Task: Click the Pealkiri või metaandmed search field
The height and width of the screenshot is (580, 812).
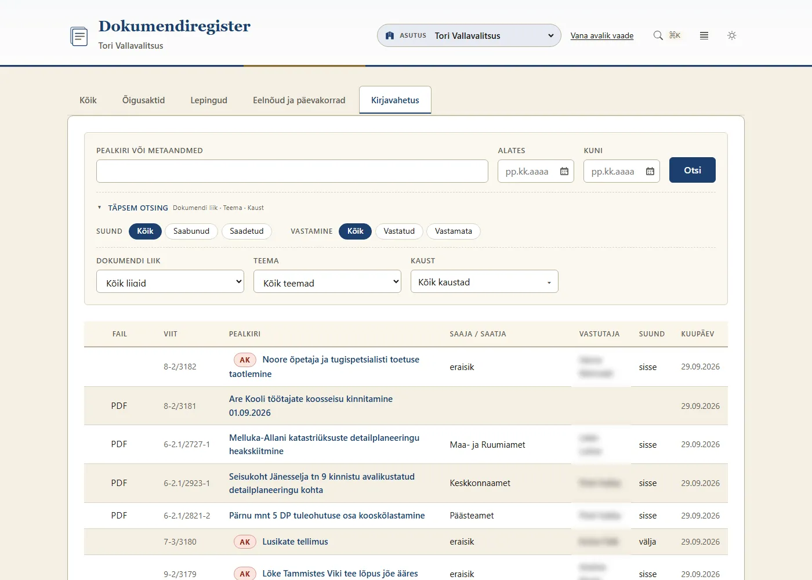Action: [292, 171]
